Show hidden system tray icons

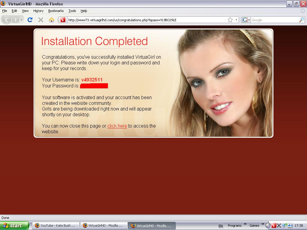268,226
